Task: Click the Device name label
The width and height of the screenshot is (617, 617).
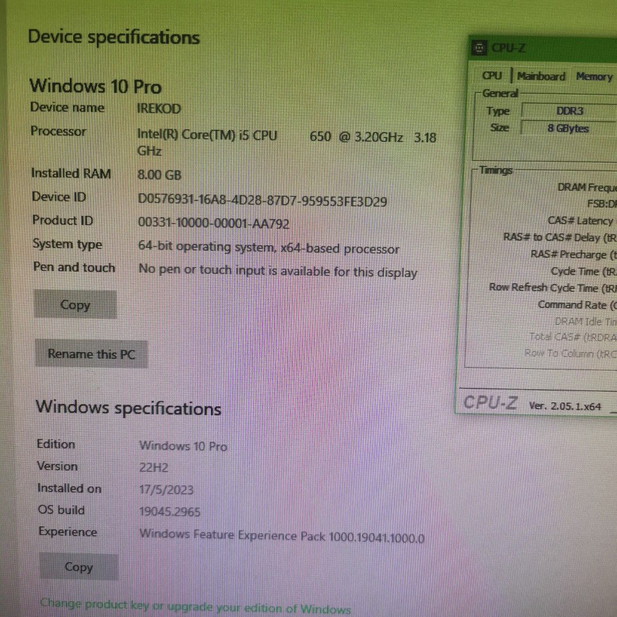Action: 67,107
